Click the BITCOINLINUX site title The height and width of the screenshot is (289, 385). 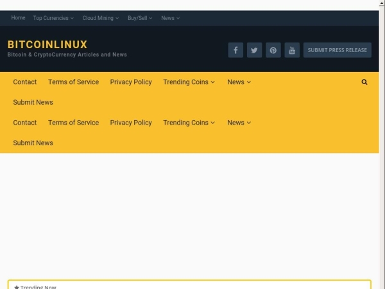[x=47, y=45]
